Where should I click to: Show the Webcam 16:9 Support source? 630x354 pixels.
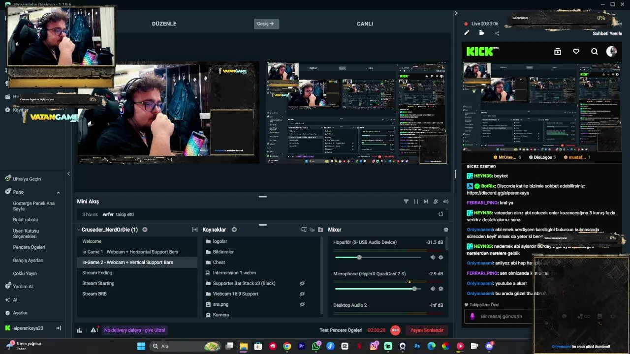click(x=302, y=294)
